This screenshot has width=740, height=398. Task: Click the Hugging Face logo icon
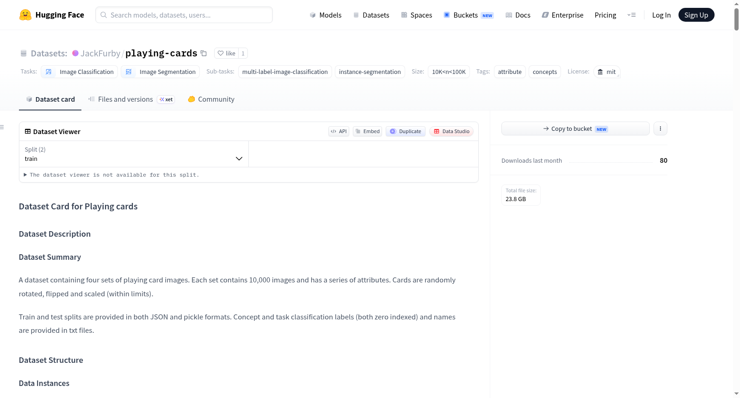25,15
